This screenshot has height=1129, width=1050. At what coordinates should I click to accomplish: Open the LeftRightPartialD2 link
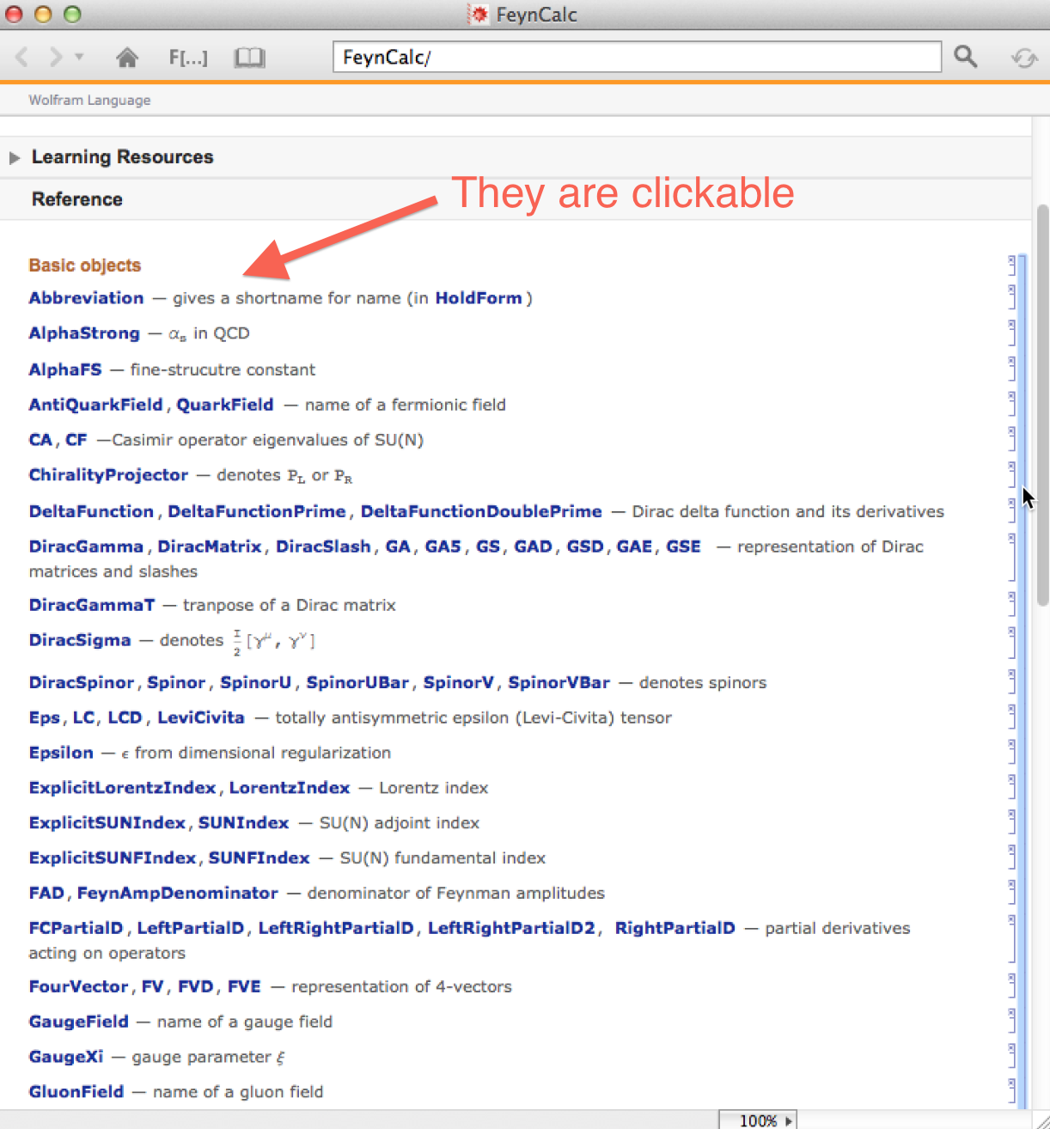[x=511, y=929]
